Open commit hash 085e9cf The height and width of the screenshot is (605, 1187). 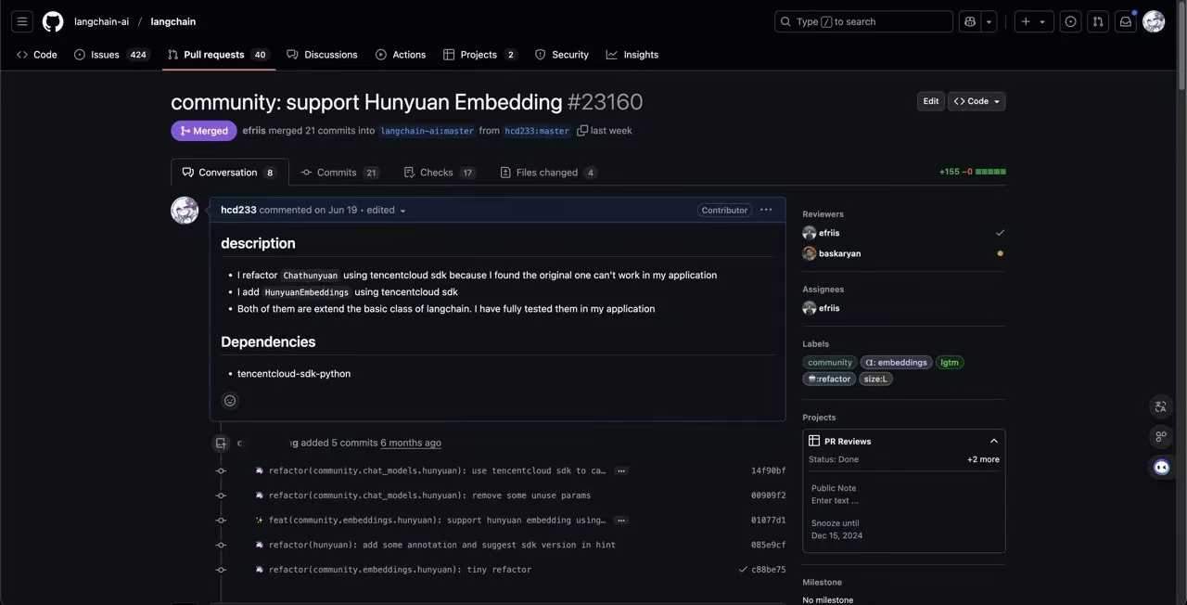768,545
